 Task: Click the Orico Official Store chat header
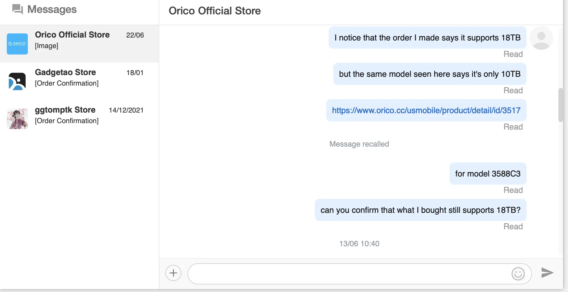[214, 11]
